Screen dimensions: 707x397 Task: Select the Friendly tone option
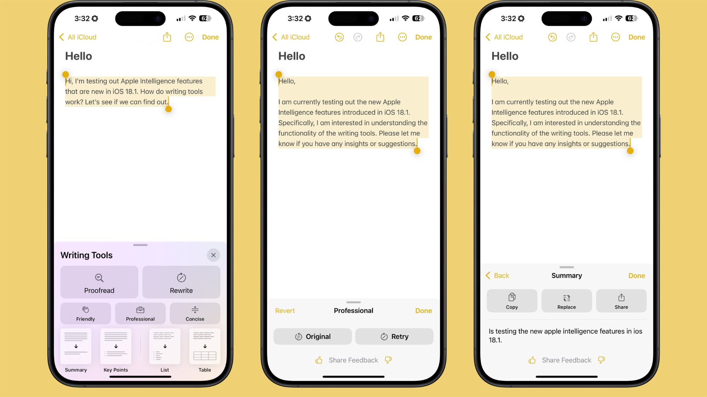point(86,313)
